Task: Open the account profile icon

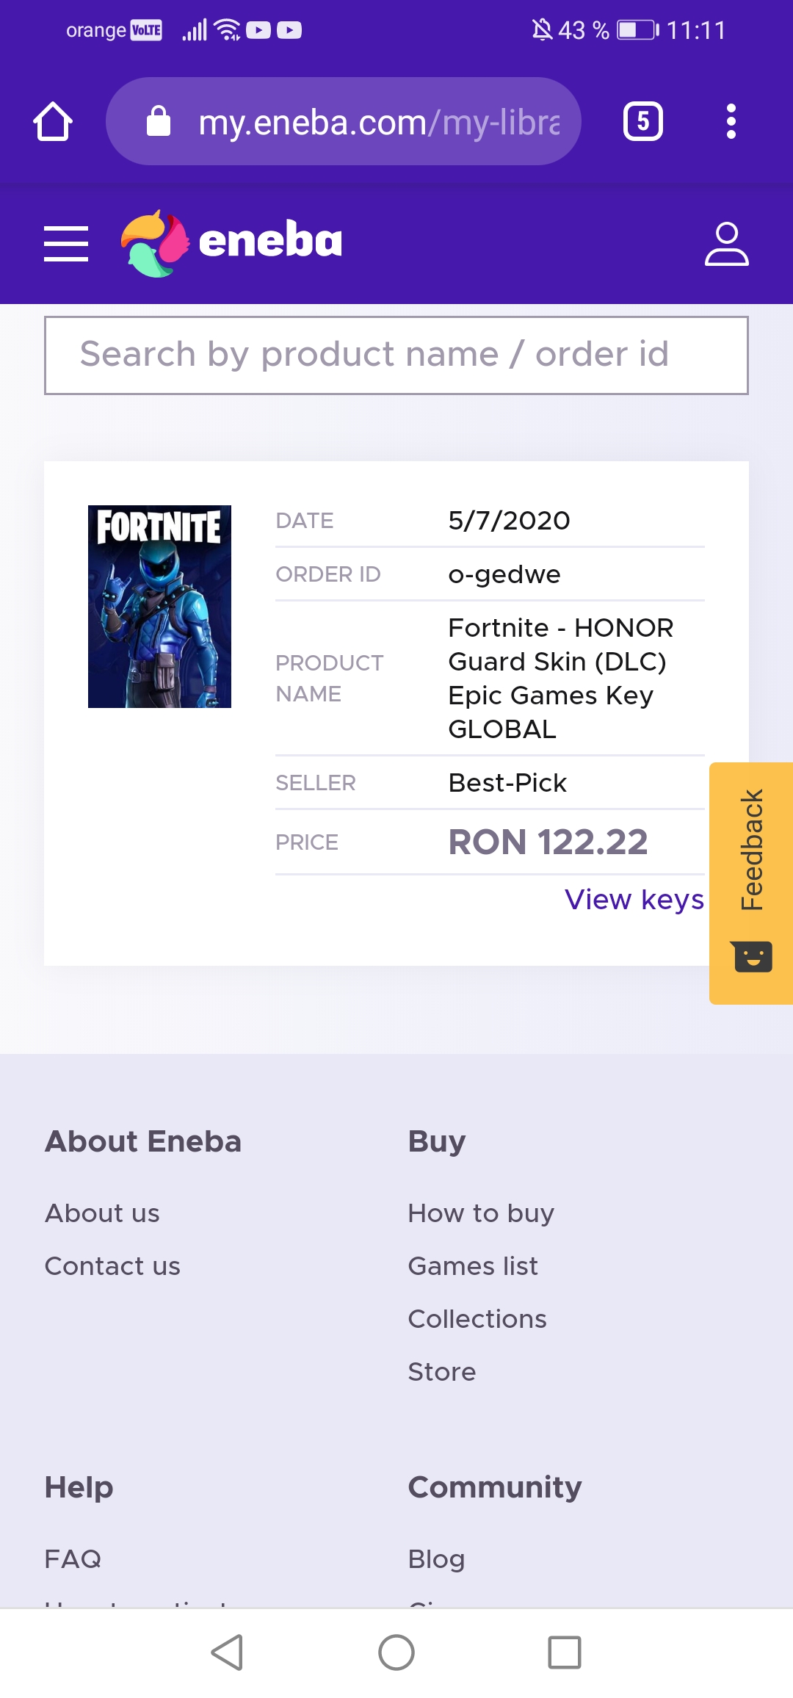Action: 727,245
